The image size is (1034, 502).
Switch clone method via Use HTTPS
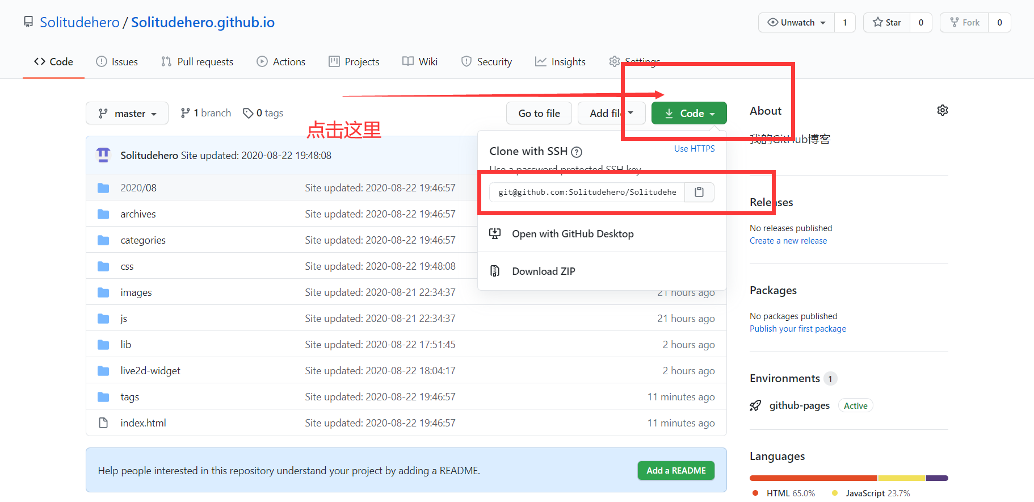[x=695, y=149]
